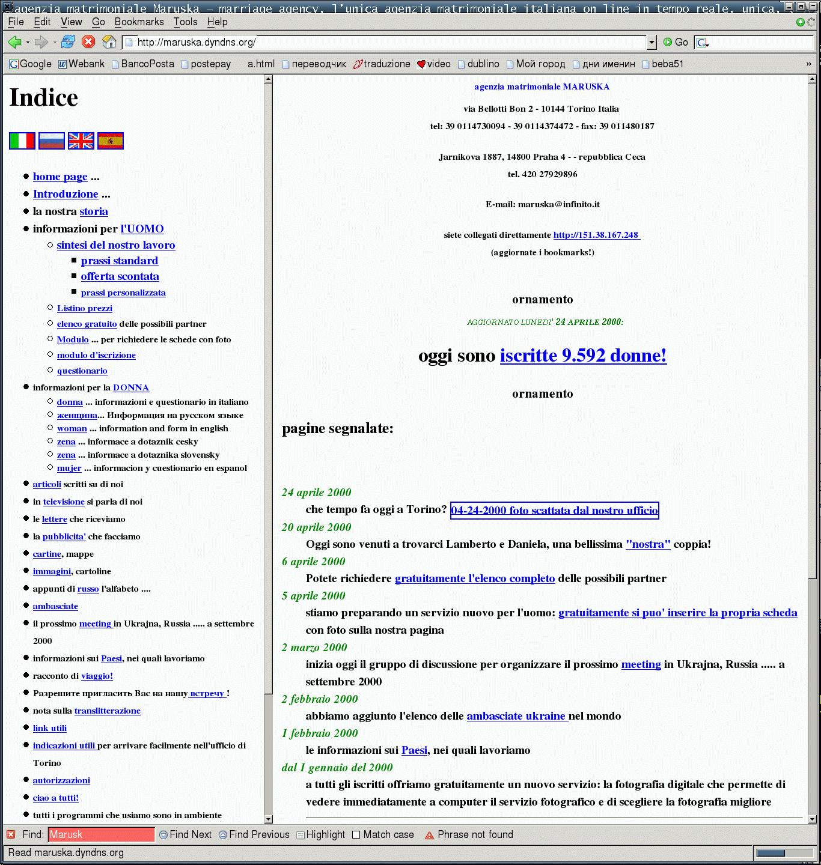Click the "iscritte 9.592 donne!" link

tap(583, 355)
